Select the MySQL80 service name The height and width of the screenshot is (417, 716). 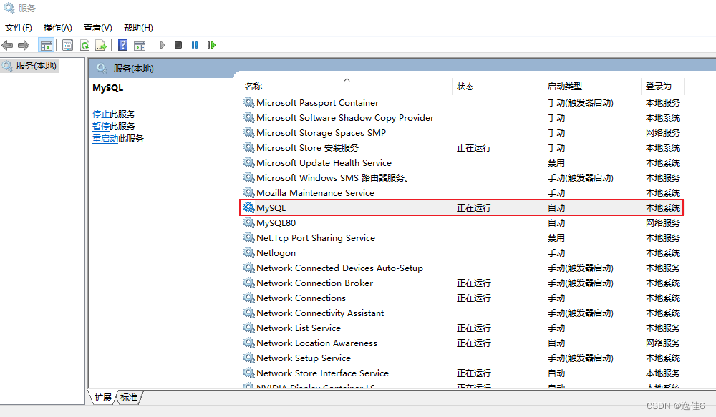(x=276, y=223)
